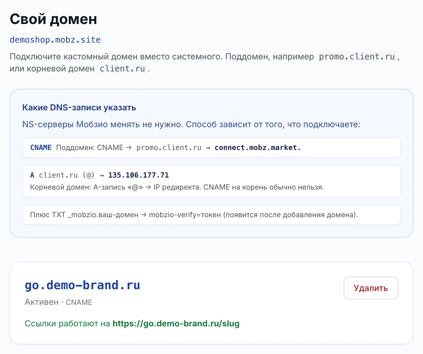423x354 pixels.
Task: Open the demoshop.mobz.site link
Action: (x=55, y=40)
